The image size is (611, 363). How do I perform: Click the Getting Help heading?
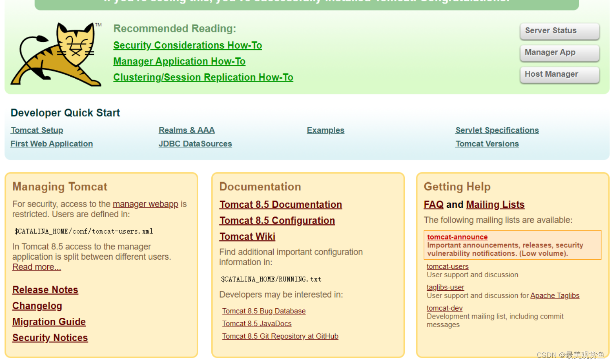click(x=457, y=187)
